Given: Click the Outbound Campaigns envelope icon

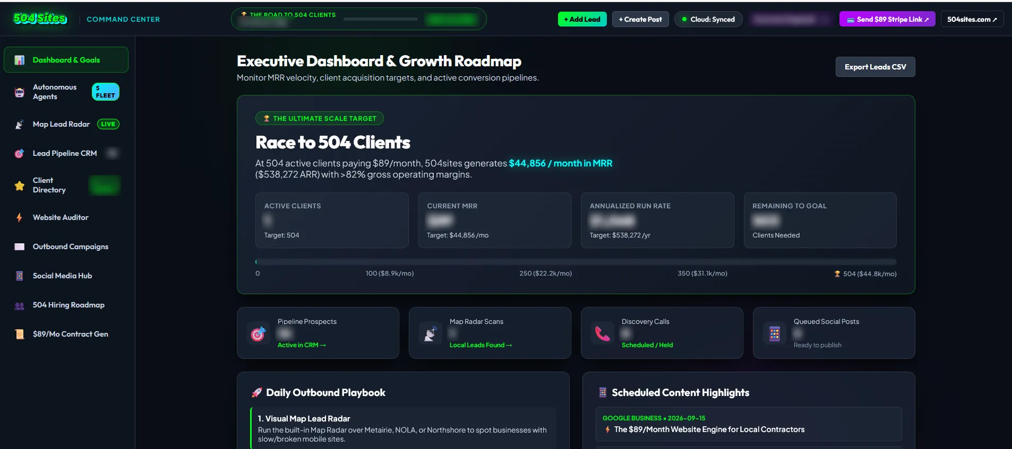Looking at the screenshot, I should coord(20,246).
